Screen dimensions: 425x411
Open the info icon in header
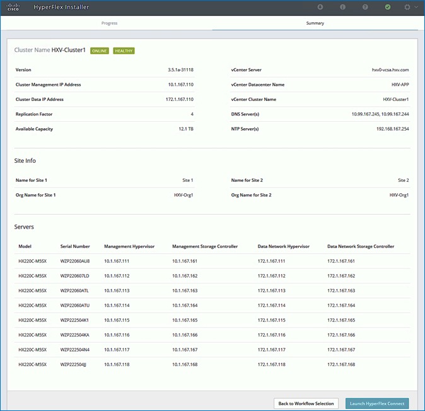342,7
